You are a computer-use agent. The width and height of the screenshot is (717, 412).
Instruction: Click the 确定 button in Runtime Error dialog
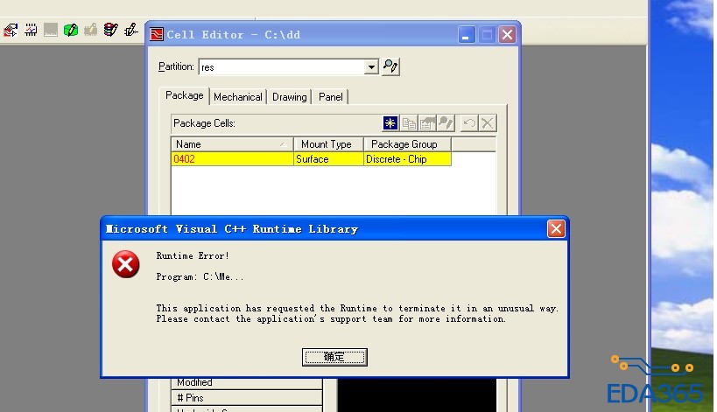(334, 357)
